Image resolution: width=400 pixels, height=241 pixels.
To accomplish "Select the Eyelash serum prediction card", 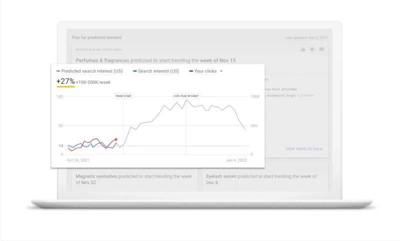I will (x=265, y=180).
